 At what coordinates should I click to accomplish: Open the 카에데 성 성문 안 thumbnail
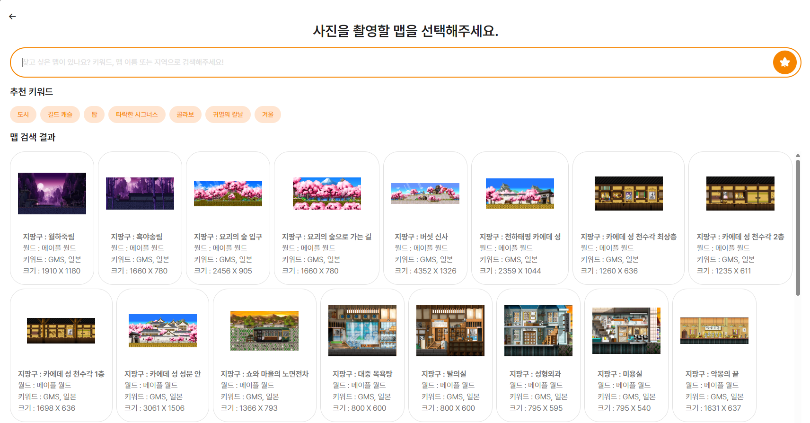(x=163, y=331)
